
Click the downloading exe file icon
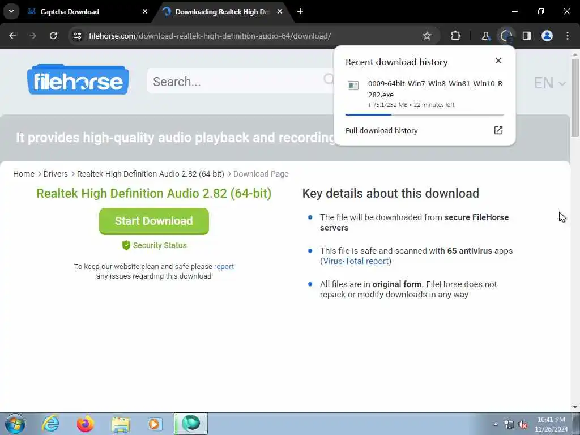tap(353, 86)
